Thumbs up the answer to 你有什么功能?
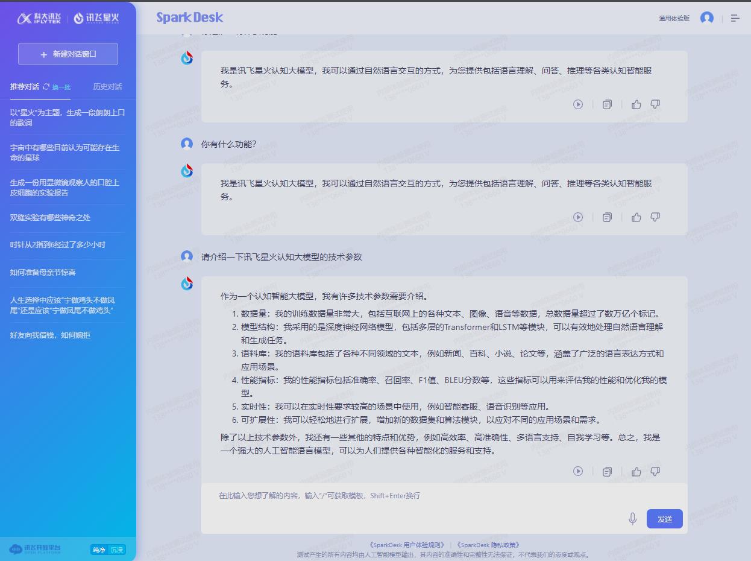This screenshot has width=751, height=561. [636, 217]
